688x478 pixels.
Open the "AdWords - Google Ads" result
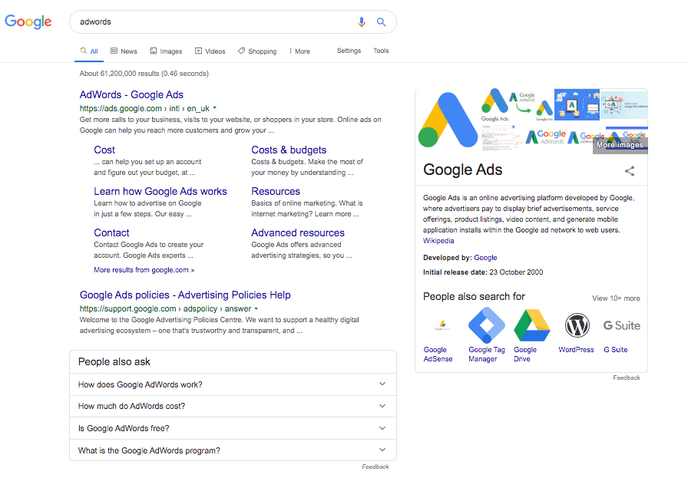131,95
